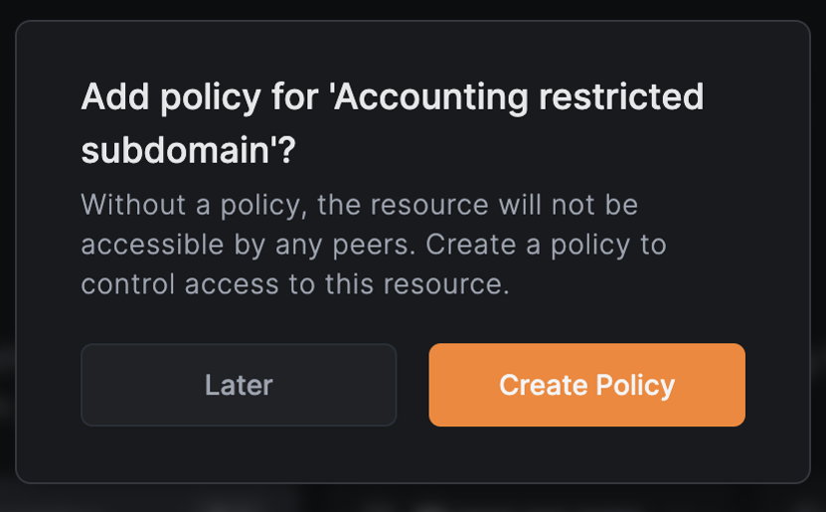Postpone policy creation using Later
Screen dimensions: 826x512
click(x=239, y=385)
